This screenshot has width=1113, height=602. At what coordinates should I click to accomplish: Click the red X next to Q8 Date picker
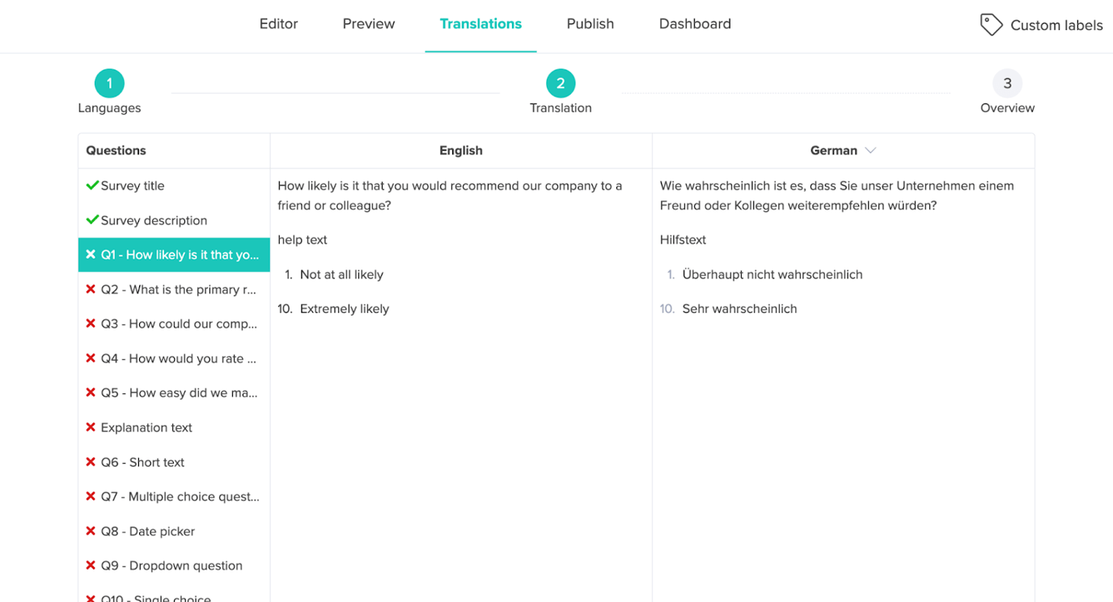[91, 532]
